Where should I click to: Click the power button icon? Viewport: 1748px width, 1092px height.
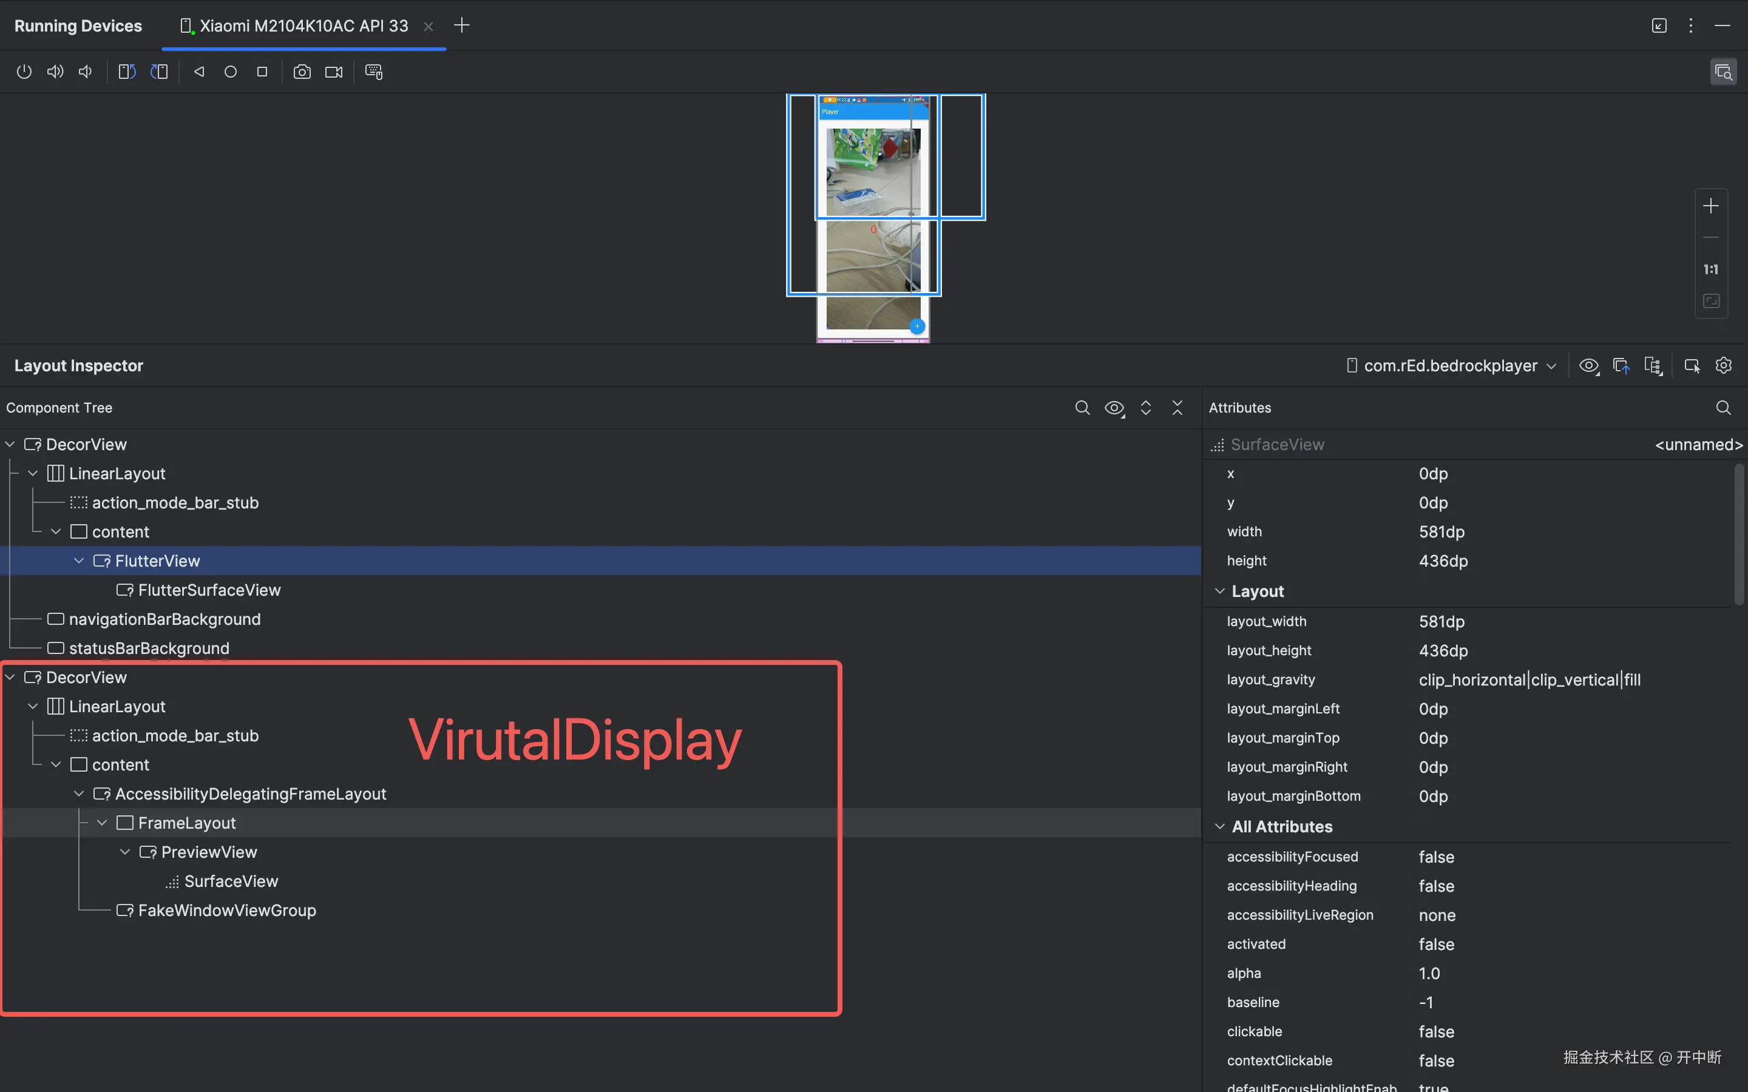pyautogui.click(x=24, y=72)
